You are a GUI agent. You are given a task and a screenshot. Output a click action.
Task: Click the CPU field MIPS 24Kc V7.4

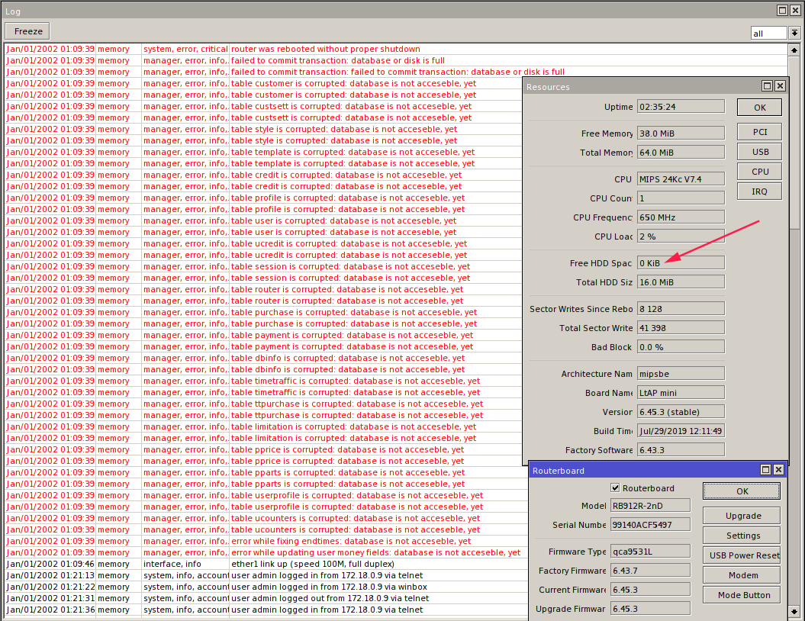pos(681,179)
